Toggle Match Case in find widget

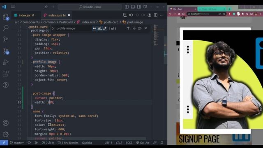(95, 28)
